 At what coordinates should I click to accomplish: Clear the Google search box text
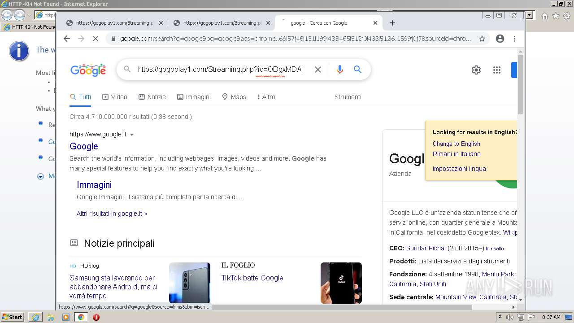(x=318, y=70)
